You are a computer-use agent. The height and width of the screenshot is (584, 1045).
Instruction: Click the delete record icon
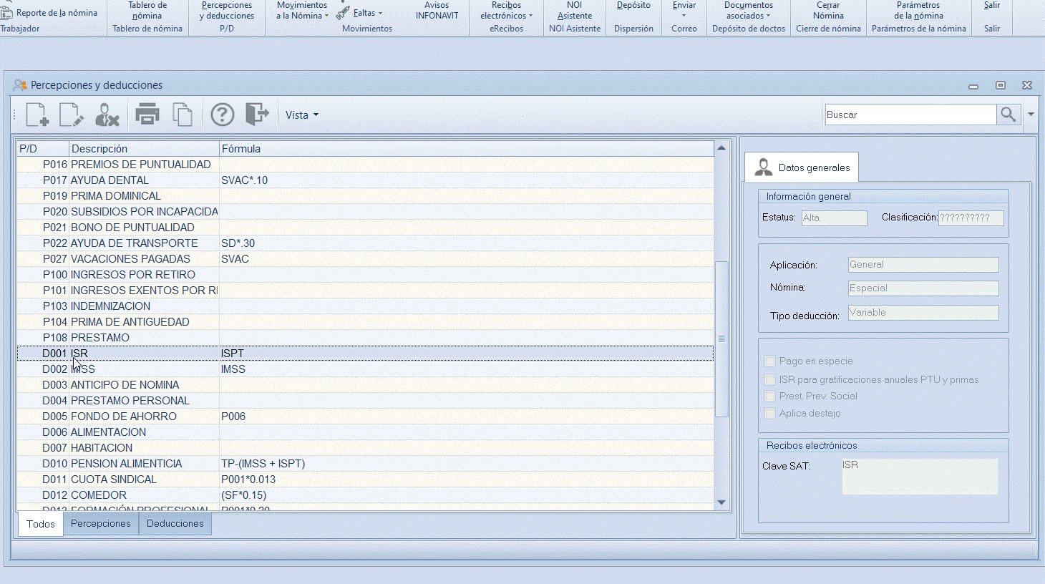point(107,115)
